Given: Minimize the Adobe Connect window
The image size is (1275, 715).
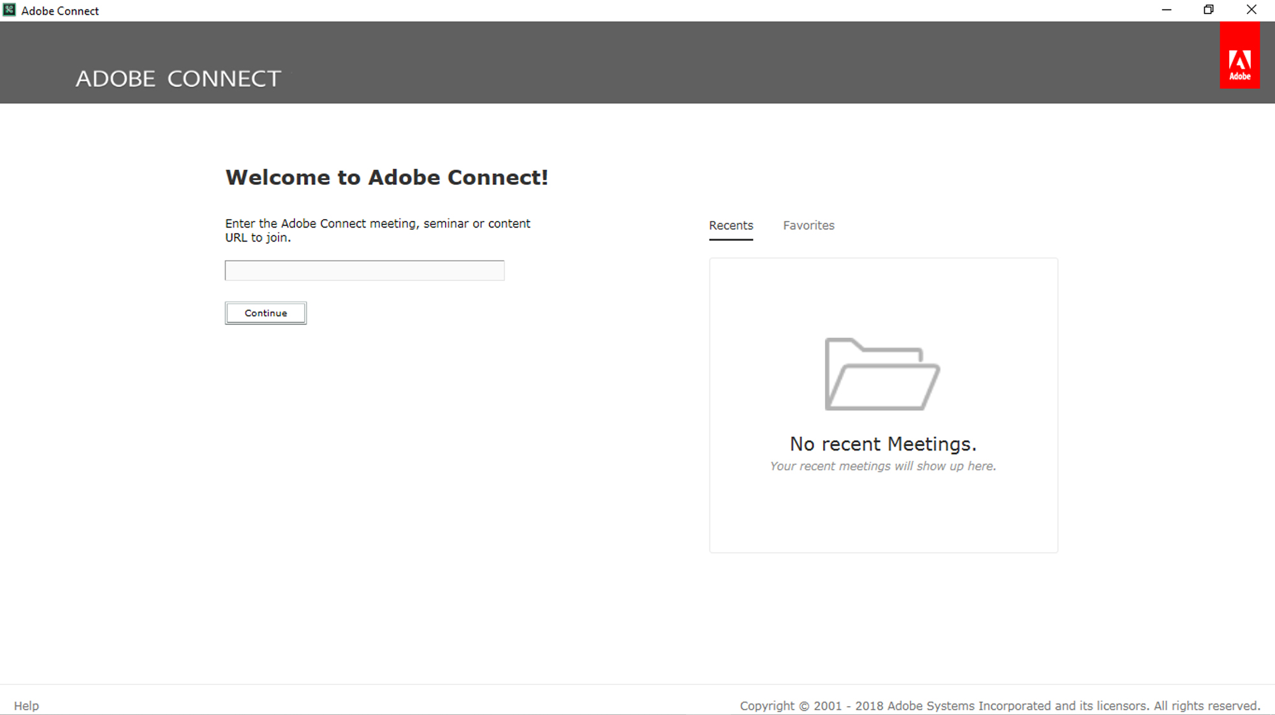Looking at the screenshot, I should [1167, 10].
